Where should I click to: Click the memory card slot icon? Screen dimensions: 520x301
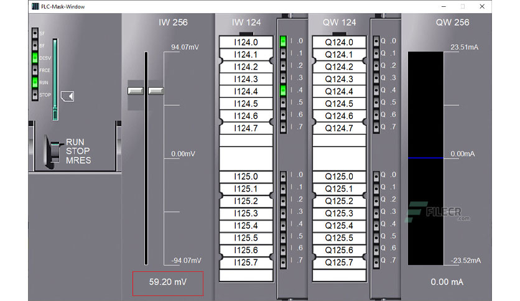pos(68,96)
